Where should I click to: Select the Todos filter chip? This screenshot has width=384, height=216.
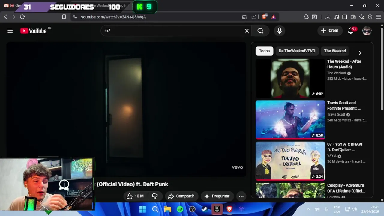pyautogui.click(x=264, y=51)
